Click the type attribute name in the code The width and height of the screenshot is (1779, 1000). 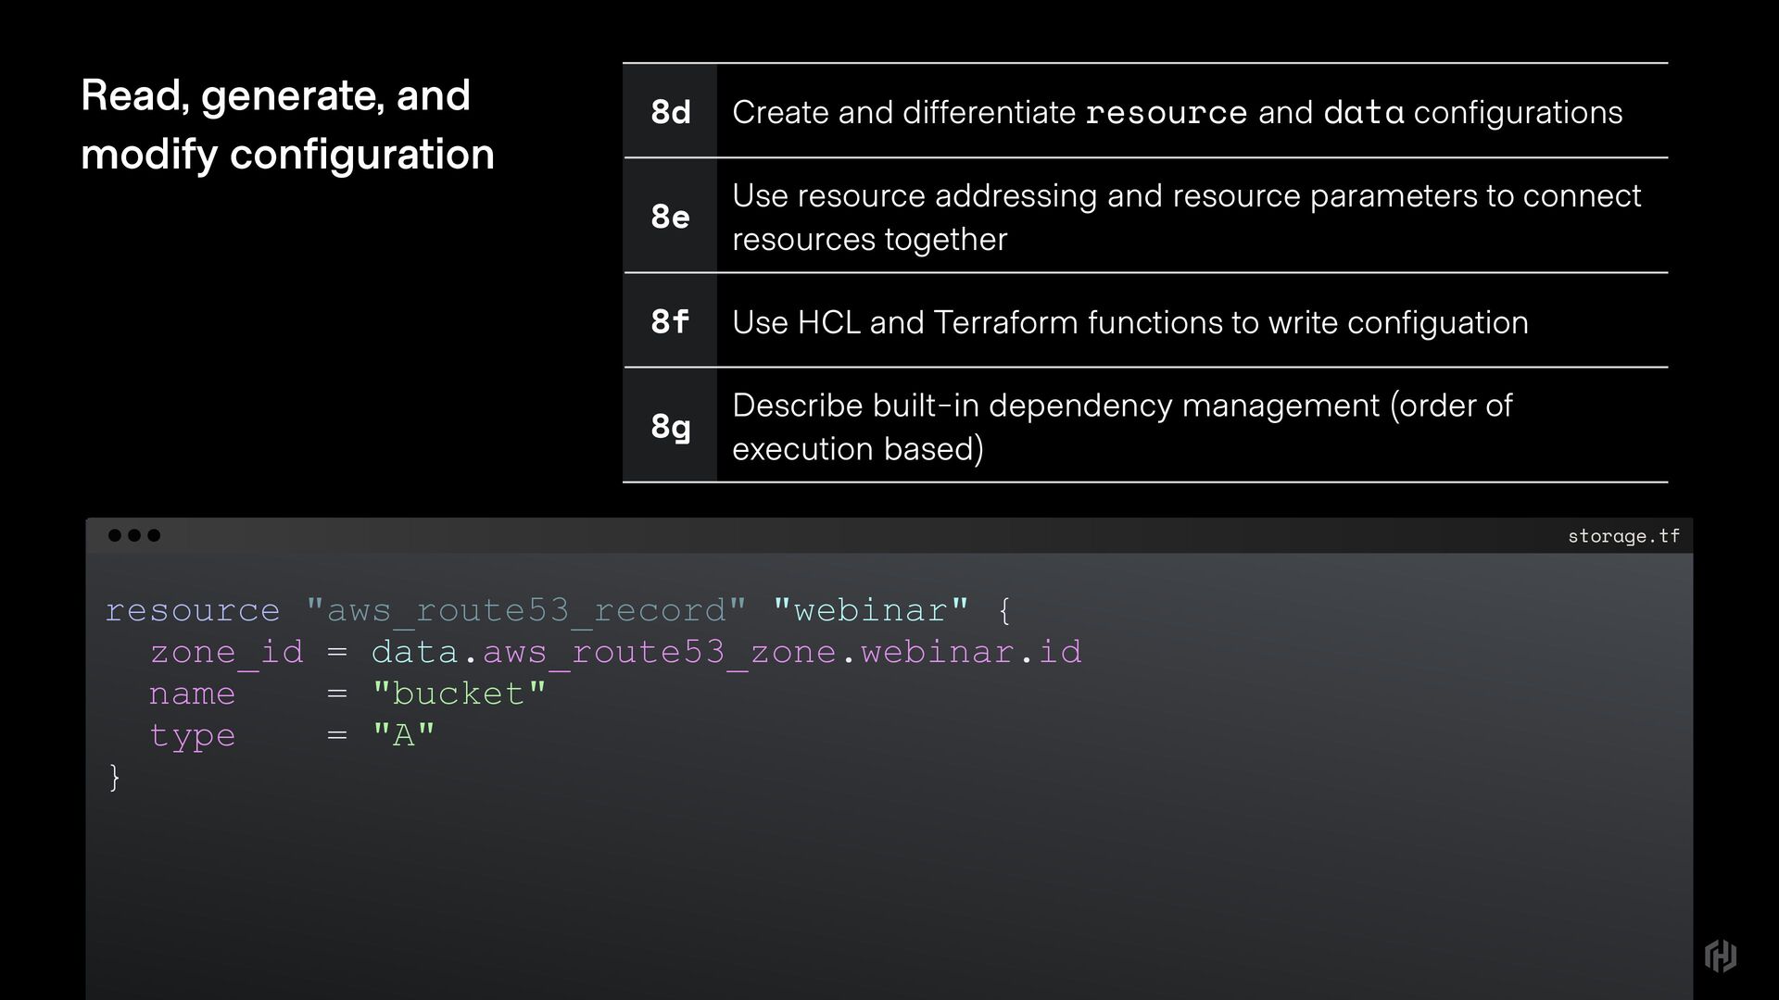(x=193, y=735)
